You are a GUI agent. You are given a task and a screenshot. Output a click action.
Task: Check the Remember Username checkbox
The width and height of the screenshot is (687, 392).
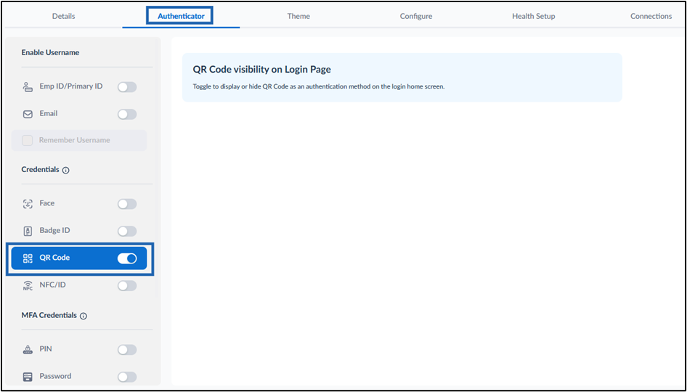coord(27,141)
